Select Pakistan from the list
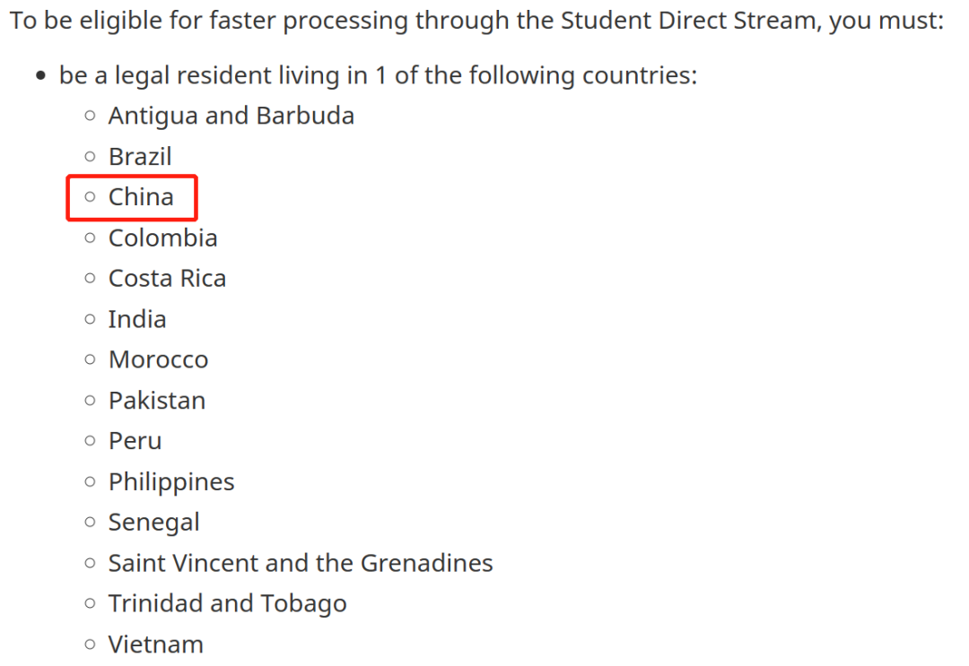969x666 pixels. coord(157,401)
